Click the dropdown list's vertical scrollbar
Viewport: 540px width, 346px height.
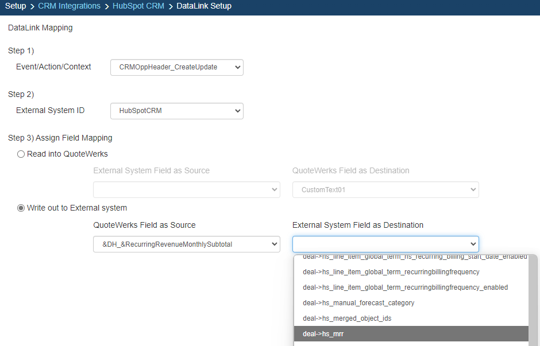point(533,298)
